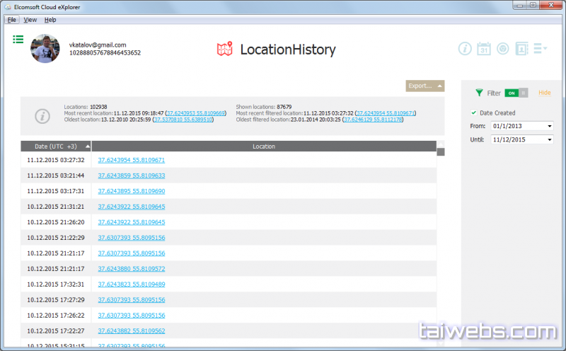
Task: Open the info icon in the top toolbar
Action: (x=465, y=49)
